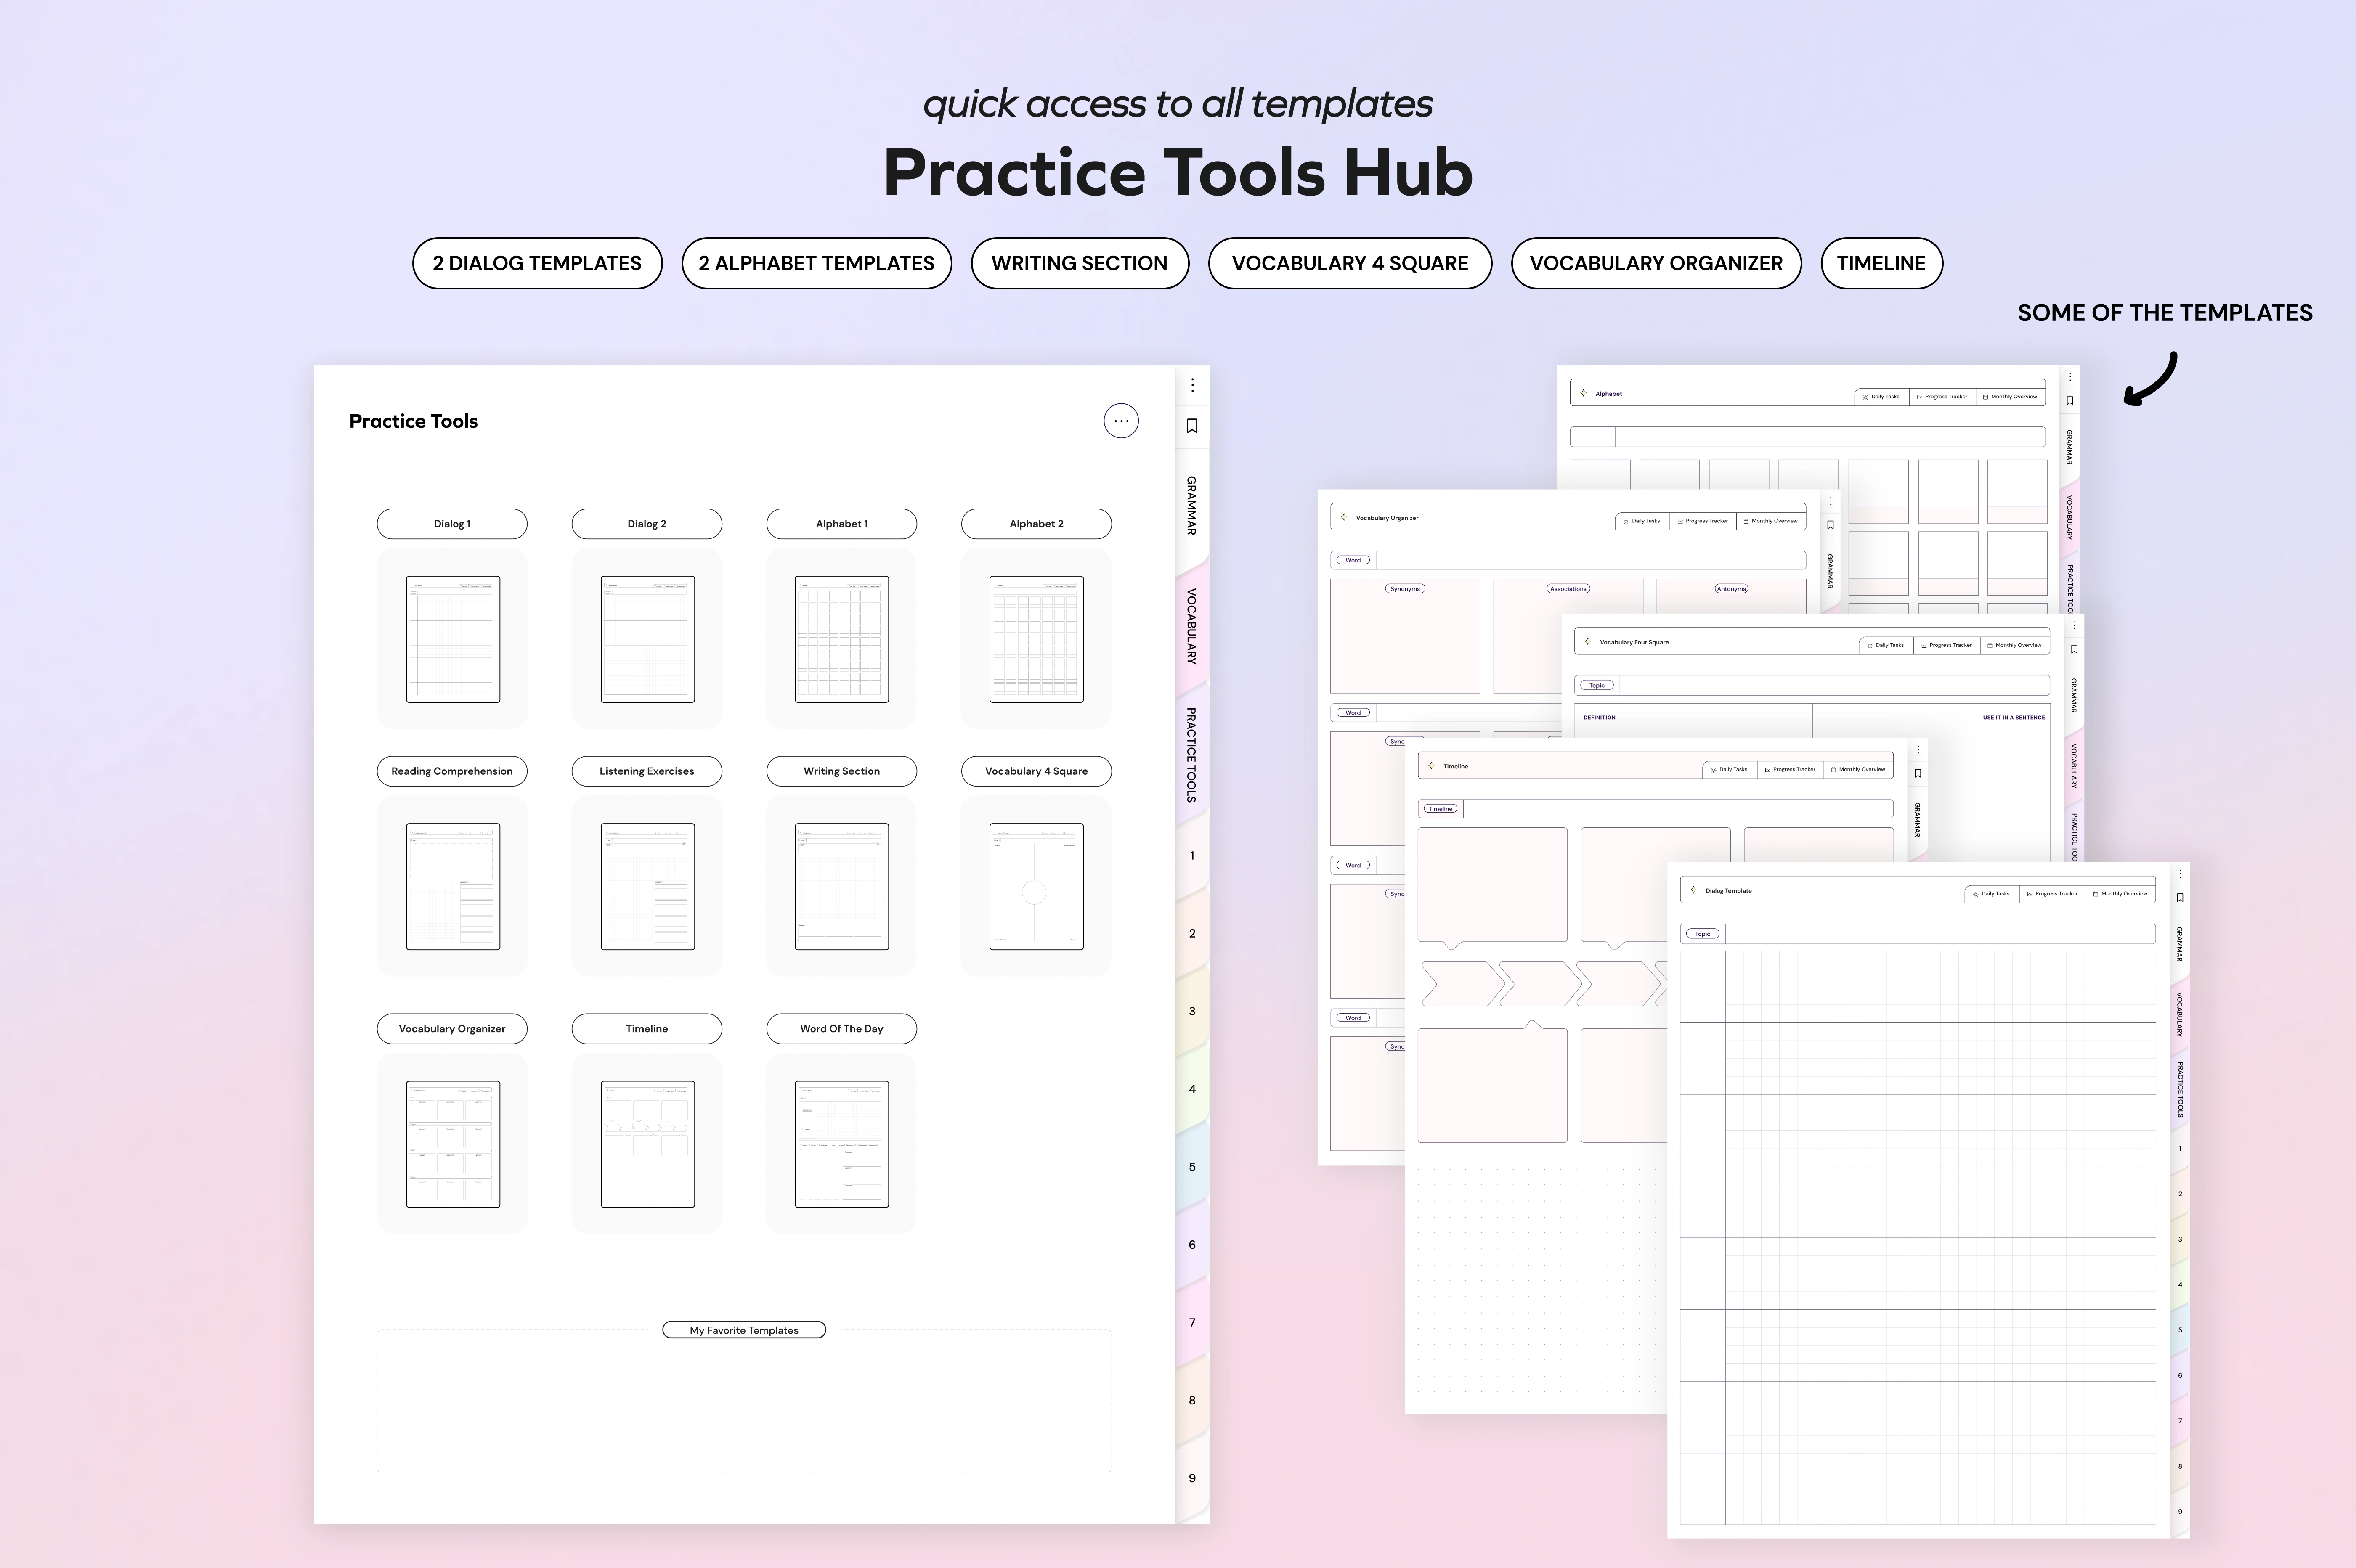Open Monthly Overview on Alphabet page
Screen dimensions: 2356x1568
[x=2011, y=397]
